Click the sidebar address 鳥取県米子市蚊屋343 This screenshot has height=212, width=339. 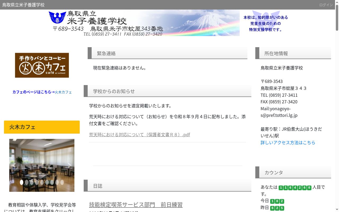(x=284, y=88)
